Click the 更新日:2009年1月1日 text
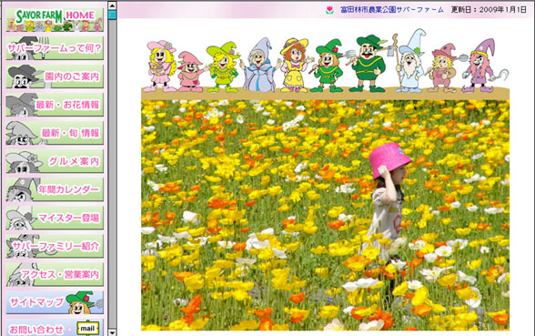Screen dimensions: 535x336 click(x=489, y=10)
